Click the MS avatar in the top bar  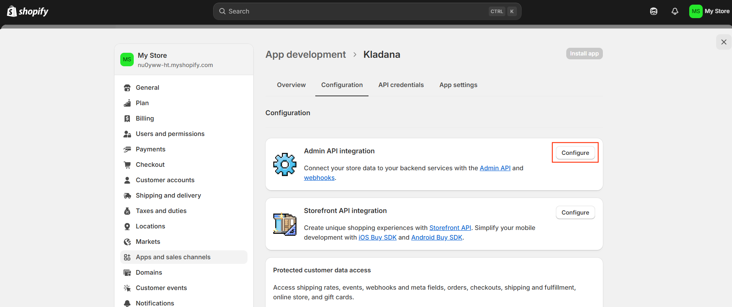(696, 12)
